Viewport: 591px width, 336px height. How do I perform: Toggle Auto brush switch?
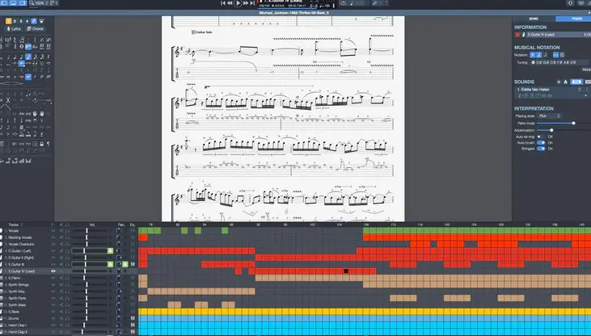pos(541,143)
